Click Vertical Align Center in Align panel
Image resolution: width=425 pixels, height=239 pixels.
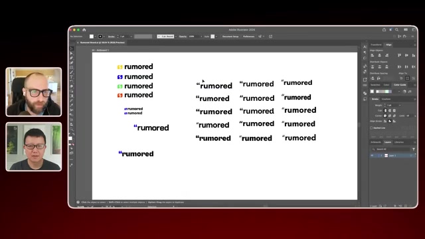click(406, 55)
